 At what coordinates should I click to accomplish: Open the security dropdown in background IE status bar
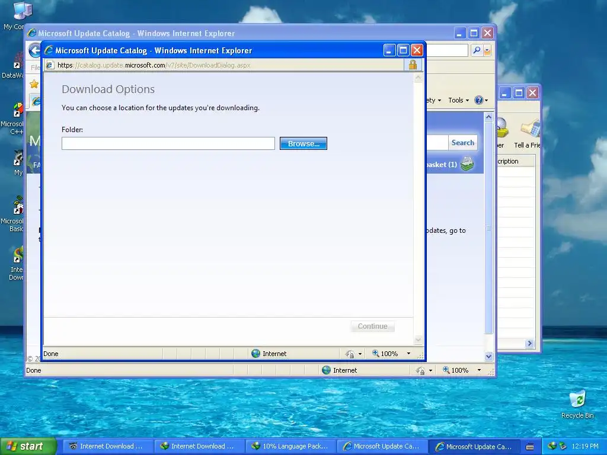click(x=430, y=371)
